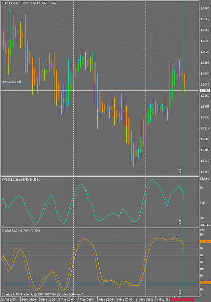Click the 1.3665 price scale label
Image resolution: width=211 pixels, height=302 pixels.
click(x=205, y=19)
